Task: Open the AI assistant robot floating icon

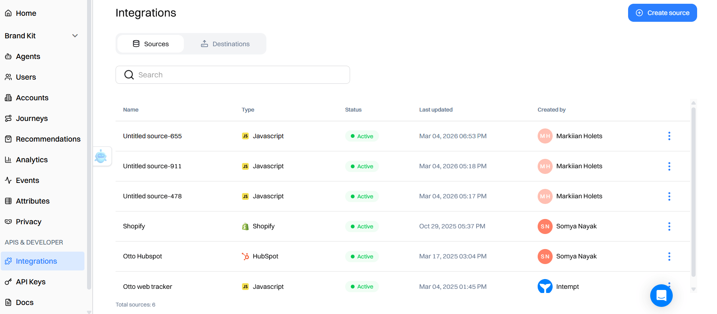Action: point(101,156)
